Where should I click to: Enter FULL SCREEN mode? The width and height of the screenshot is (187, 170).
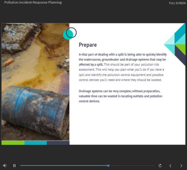tap(177, 3)
